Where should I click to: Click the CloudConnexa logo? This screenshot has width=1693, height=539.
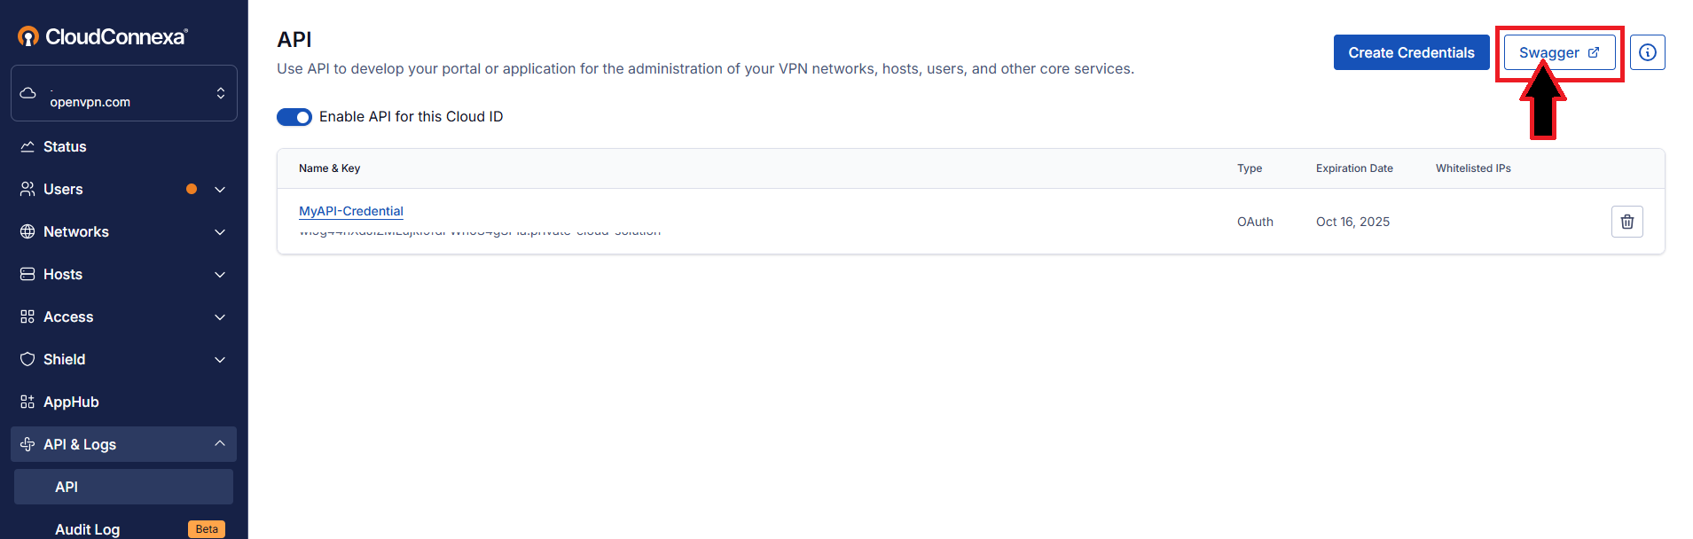tap(103, 36)
